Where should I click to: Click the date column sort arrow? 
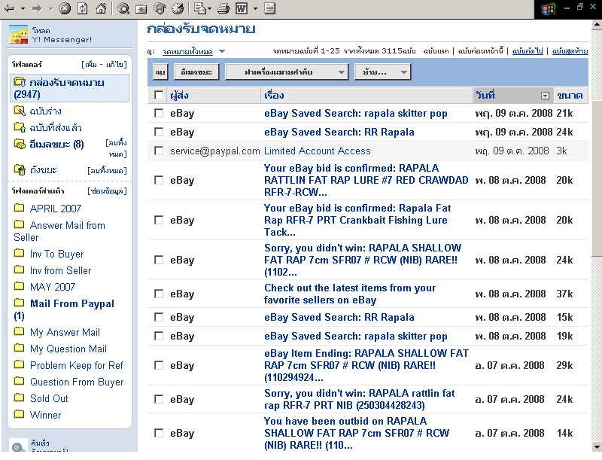(545, 96)
